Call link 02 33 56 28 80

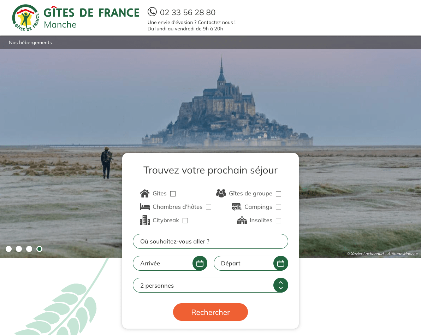coord(188,12)
